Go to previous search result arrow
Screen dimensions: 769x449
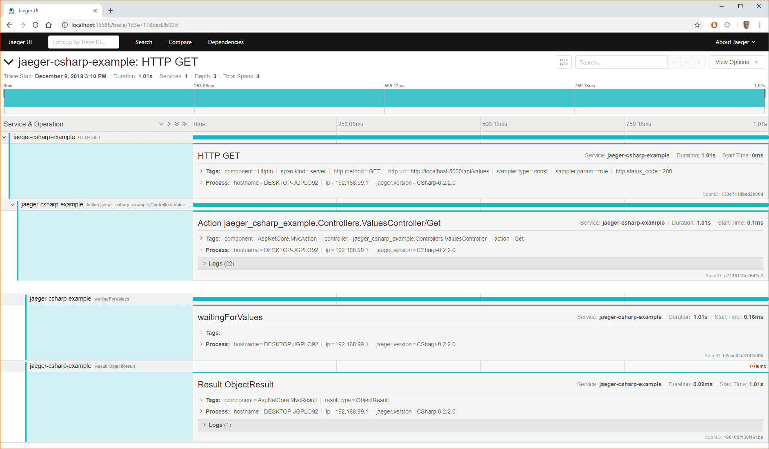674,62
